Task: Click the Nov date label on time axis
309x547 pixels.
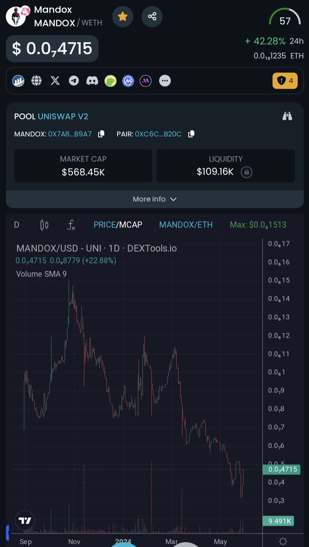Action: point(74,542)
